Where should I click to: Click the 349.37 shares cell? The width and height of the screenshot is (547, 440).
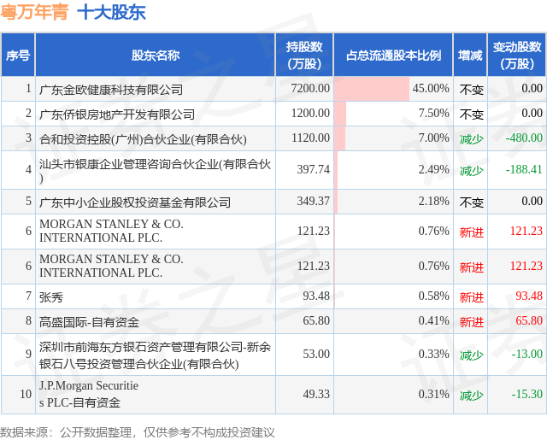(313, 201)
